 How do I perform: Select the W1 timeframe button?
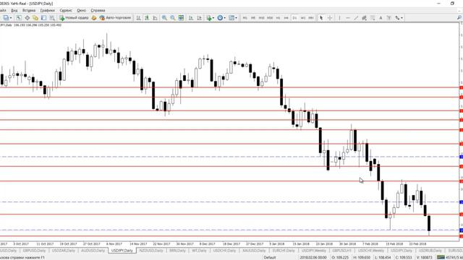click(302, 18)
